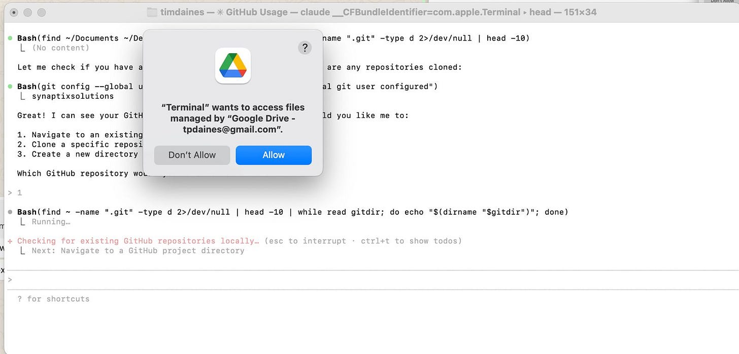Click the 'Checking for existing GitHub repositories locally…' line
The height and width of the screenshot is (354, 739).
tap(138, 241)
